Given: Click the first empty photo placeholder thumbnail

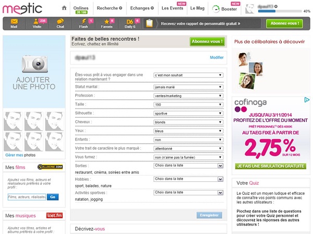Looking at the screenshot, I should tap(13, 121).
